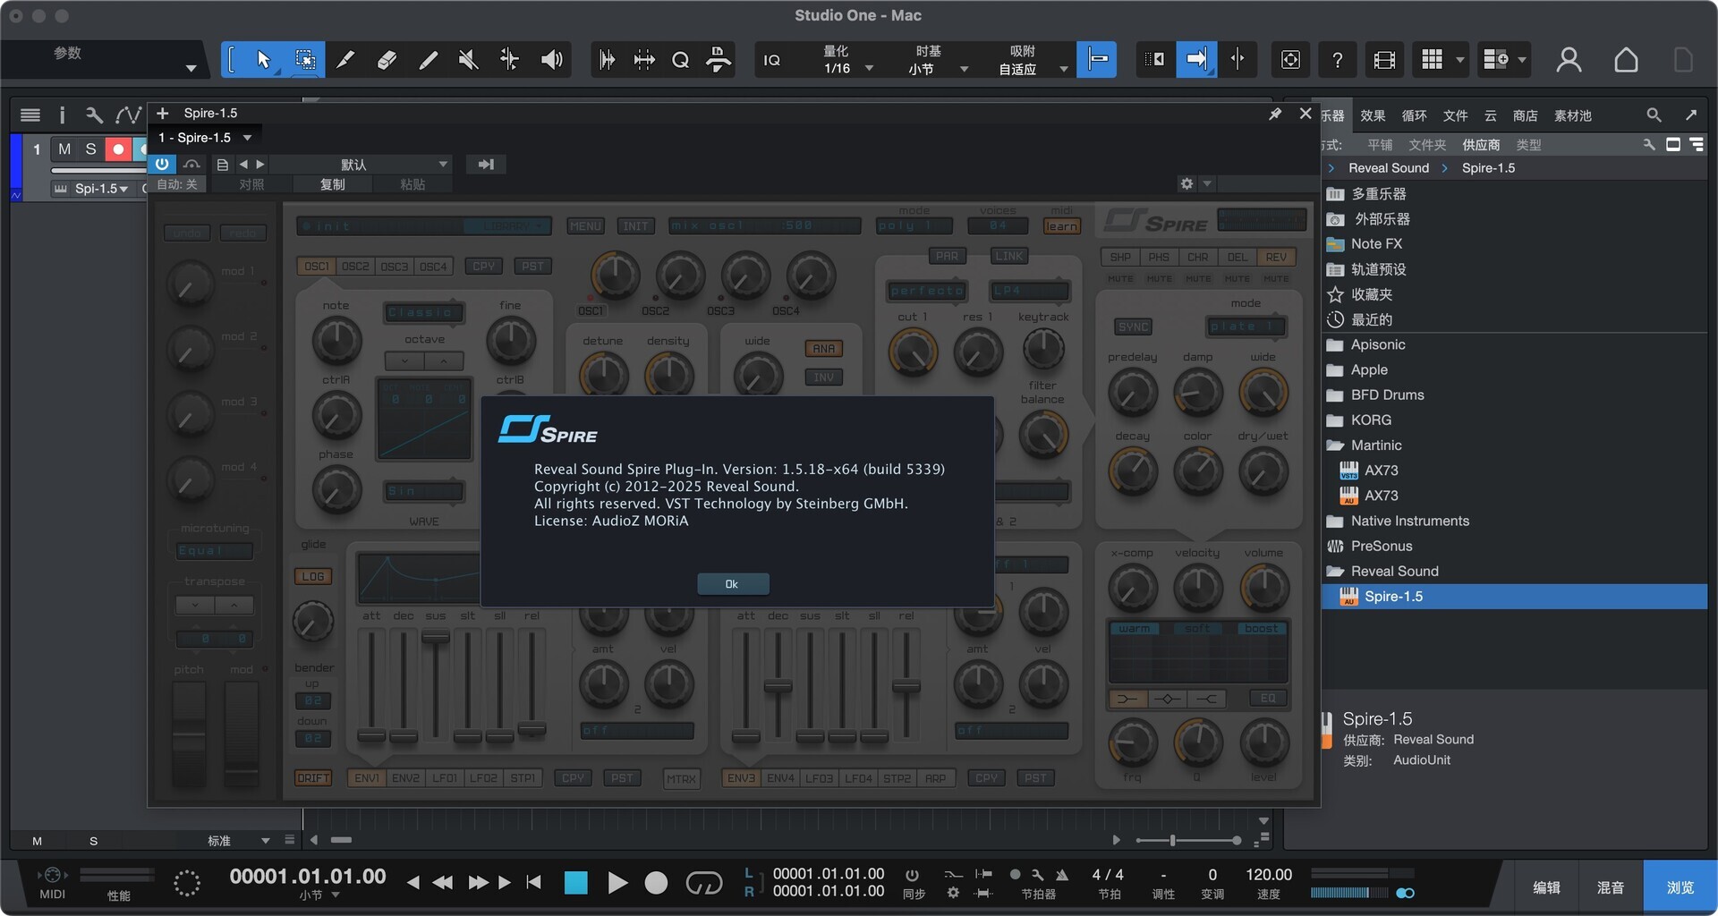This screenshot has height=916, width=1718.
Task: Search the browser with magnifier icon
Action: [1654, 115]
